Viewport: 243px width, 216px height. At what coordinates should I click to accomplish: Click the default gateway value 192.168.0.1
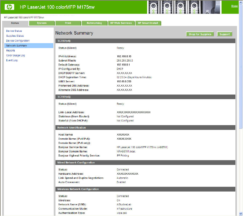tap(123, 65)
